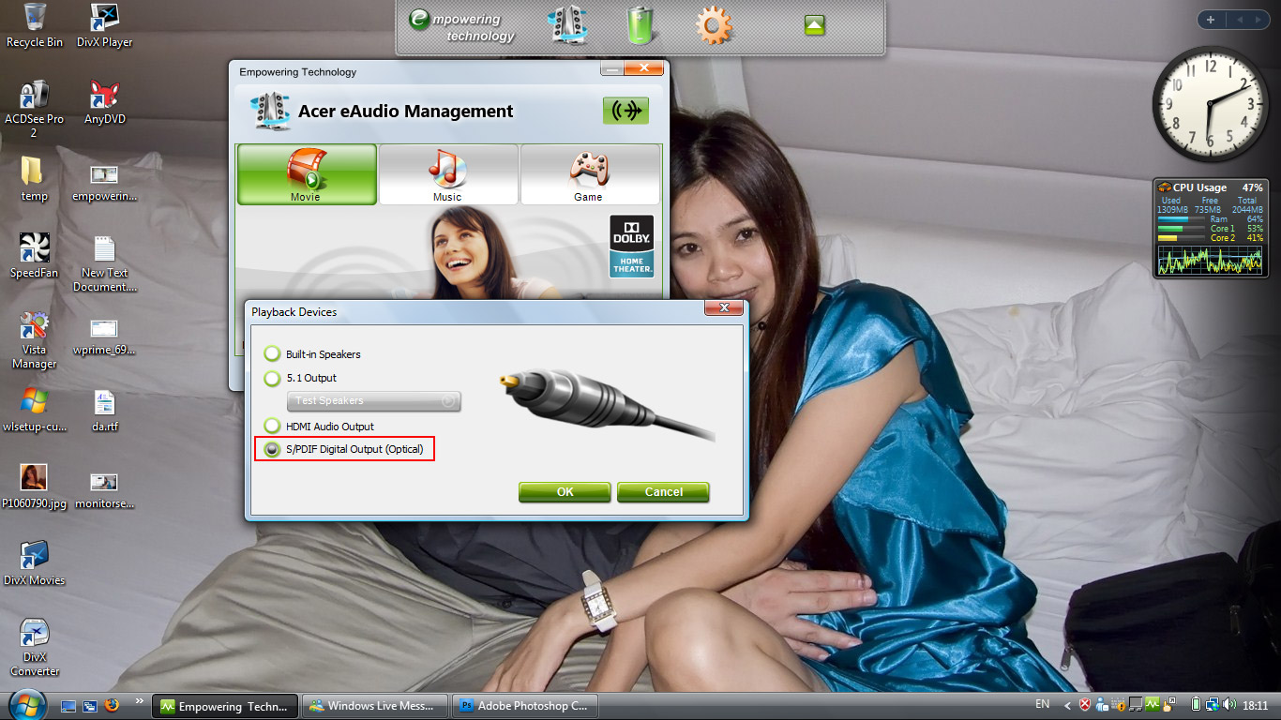Toggle the green surround sound button in eAudio
Screen dimensions: 1281x720
[x=625, y=111]
